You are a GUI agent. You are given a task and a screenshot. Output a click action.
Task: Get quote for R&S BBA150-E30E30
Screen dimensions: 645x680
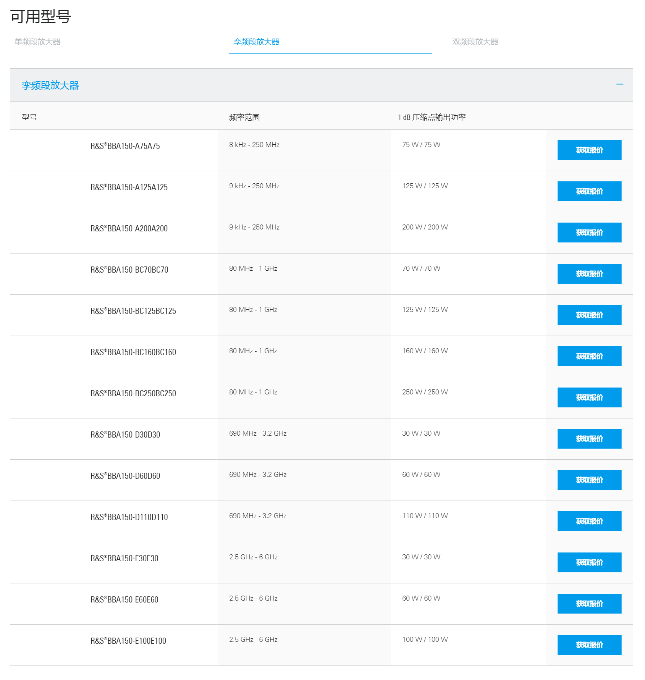pos(589,562)
